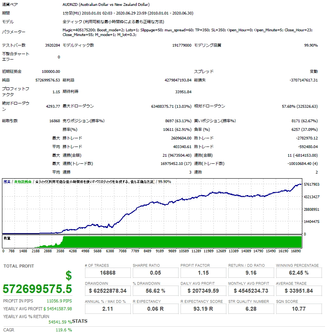Click the Monthly Avg Profit box

(x=251, y=291)
